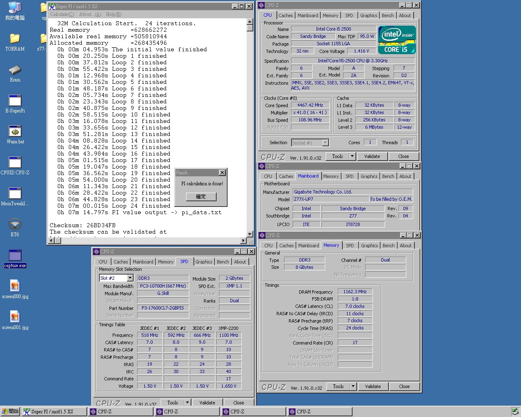Click Part Number F3-17600CL7-2GBPIS field

[x=163, y=308]
